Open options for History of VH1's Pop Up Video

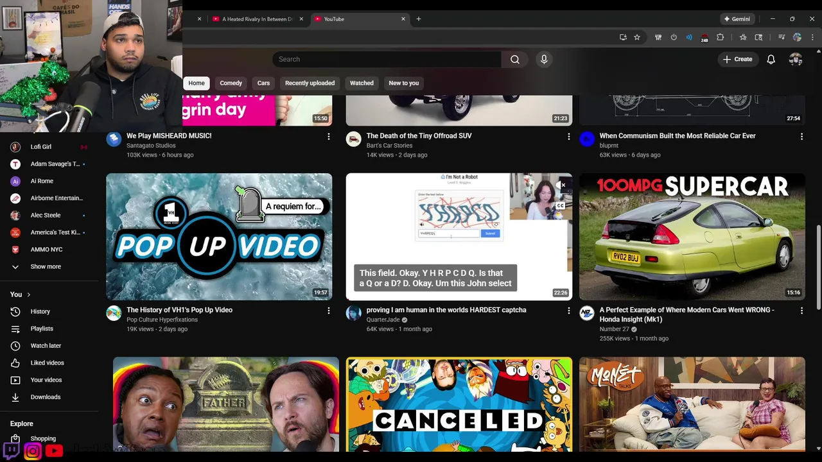tap(329, 311)
